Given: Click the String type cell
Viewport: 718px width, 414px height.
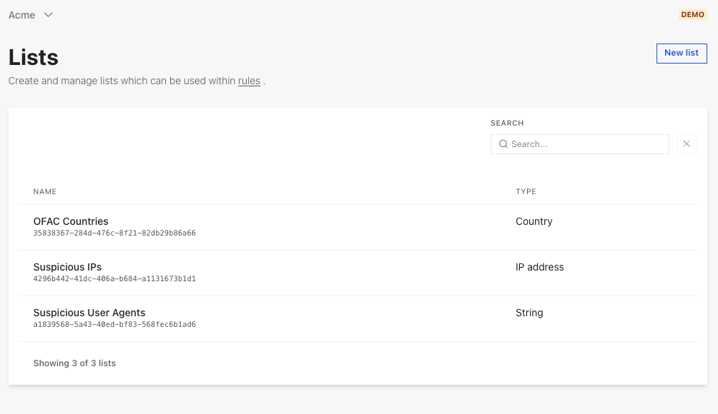Looking at the screenshot, I should tap(529, 313).
